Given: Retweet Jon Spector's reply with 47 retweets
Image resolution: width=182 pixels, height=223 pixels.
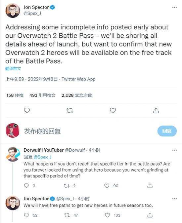Looking at the screenshot, I should (x=67, y=215).
